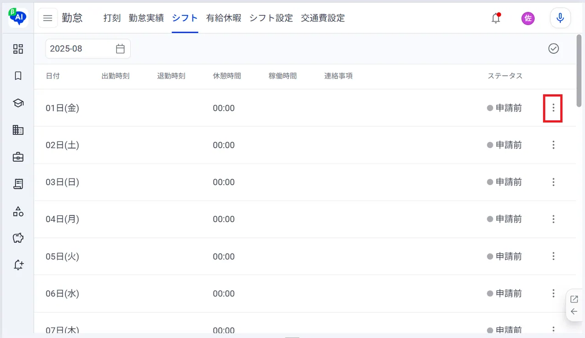Open the options menu for 02日(土)

tap(553, 145)
